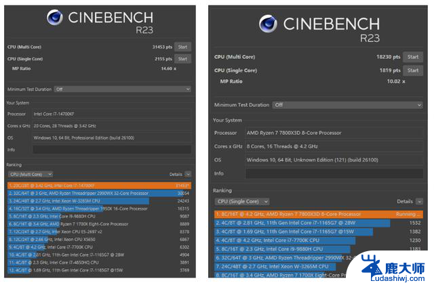Image resolution: width=434 pixels, height=283 pixels.
Task: Select Xeon X5650 ranking row
Action: (100, 240)
